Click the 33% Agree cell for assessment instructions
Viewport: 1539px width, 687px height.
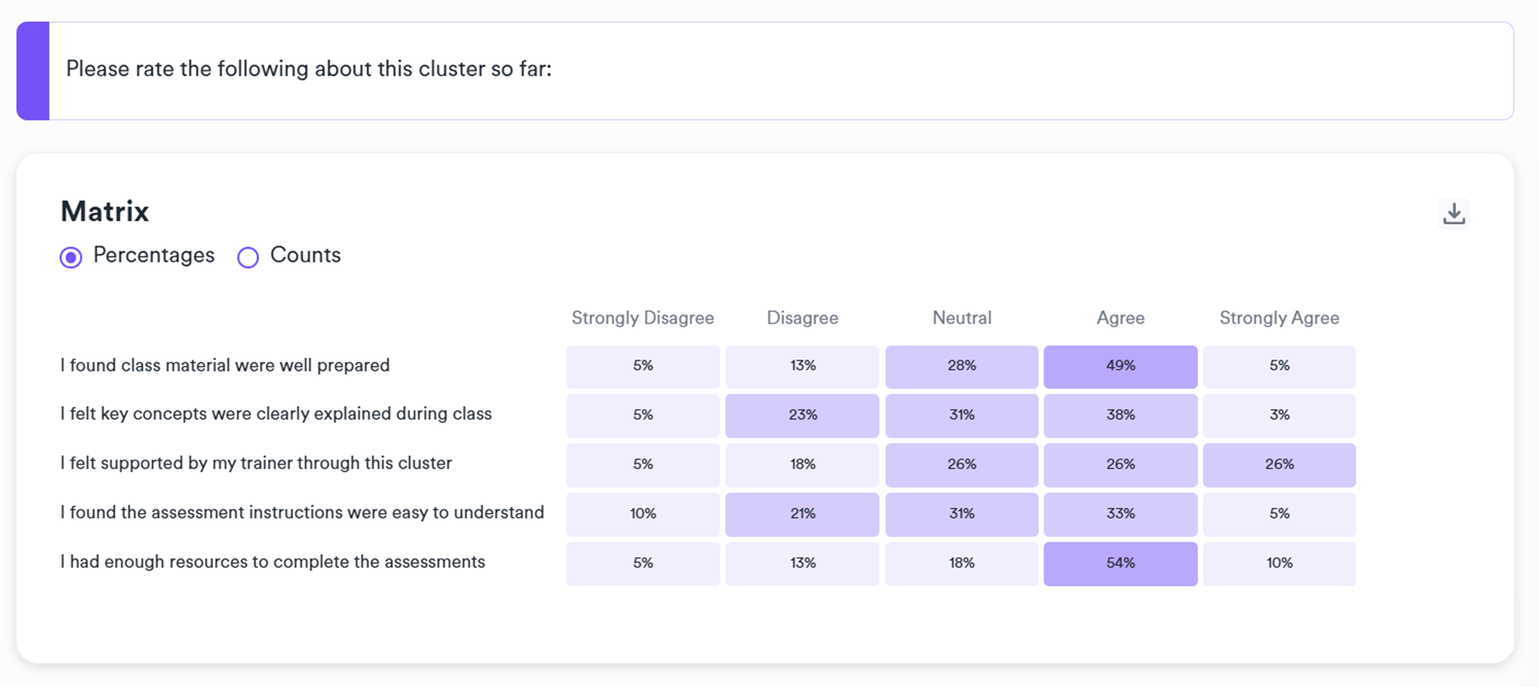1119,514
